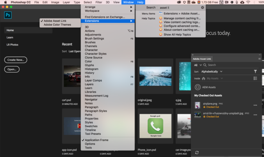Switch to the Adobe Asset Link tab
264x157 pixels.
[x=202, y=59]
